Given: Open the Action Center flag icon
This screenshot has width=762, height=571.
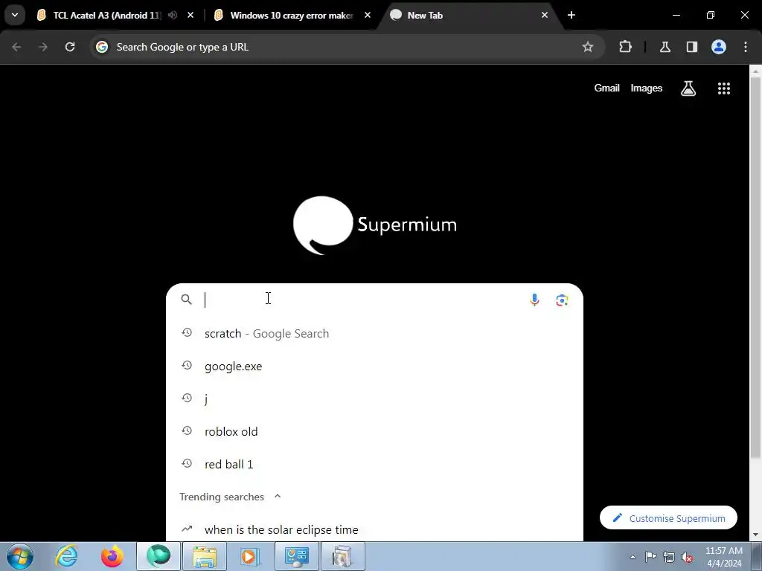Looking at the screenshot, I should (650, 557).
